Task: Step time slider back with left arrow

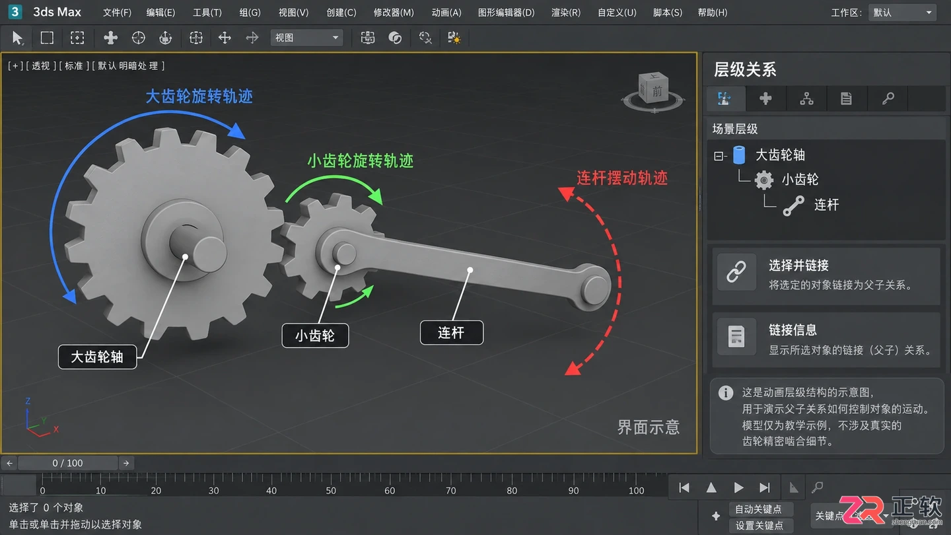Action: (x=9, y=463)
